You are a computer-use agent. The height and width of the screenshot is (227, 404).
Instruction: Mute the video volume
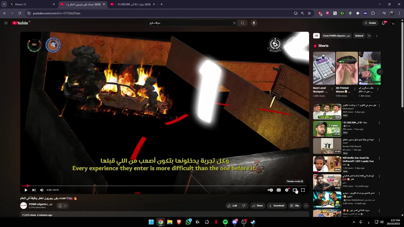coord(42,190)
